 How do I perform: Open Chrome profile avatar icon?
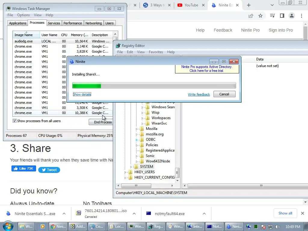(292, 16)
